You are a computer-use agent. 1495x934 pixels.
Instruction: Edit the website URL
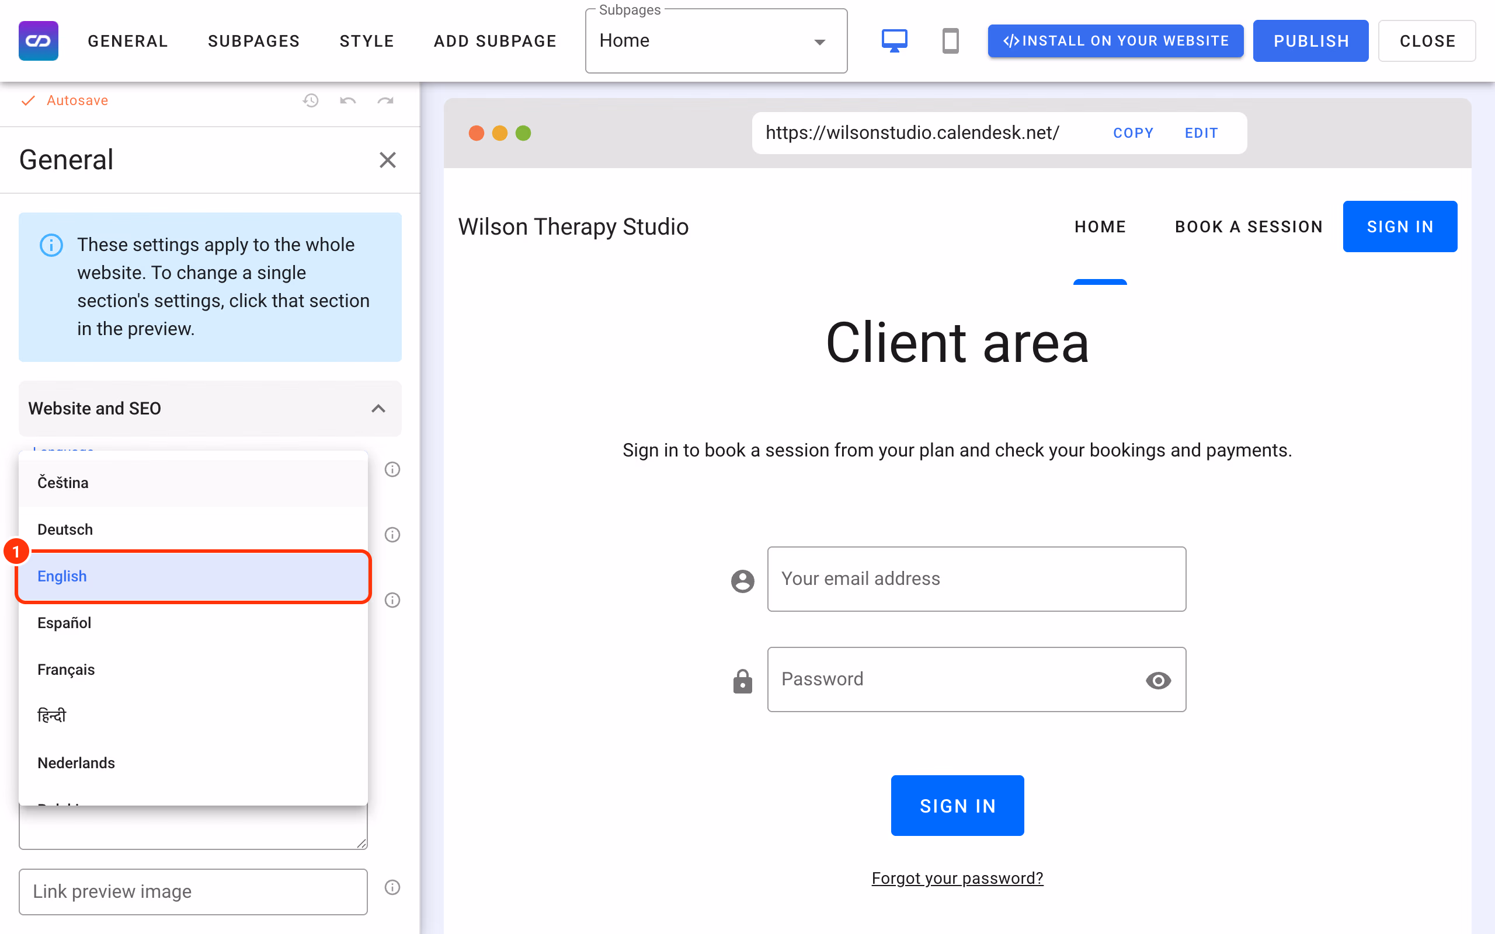pos(1201,133)
